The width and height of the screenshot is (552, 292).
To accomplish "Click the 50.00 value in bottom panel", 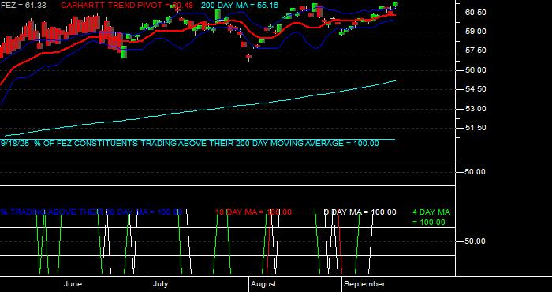I will [x=476, y=241].
